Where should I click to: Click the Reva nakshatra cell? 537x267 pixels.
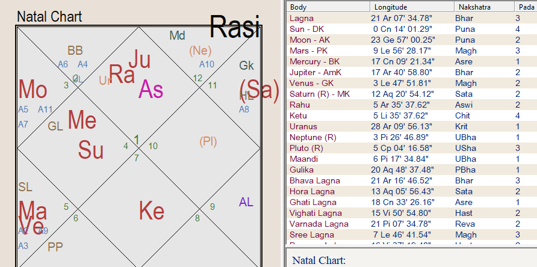click(x=465, y=224)
